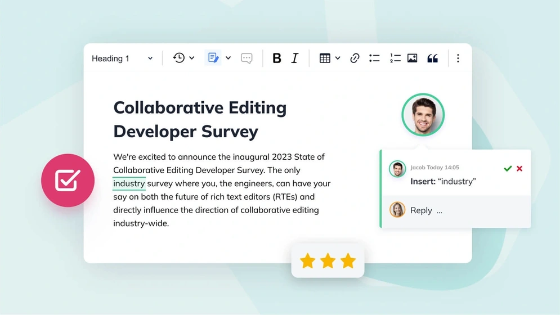Click the Reply field in the suggestion thread
The image size is (560, 315).
tap(456, 211)
